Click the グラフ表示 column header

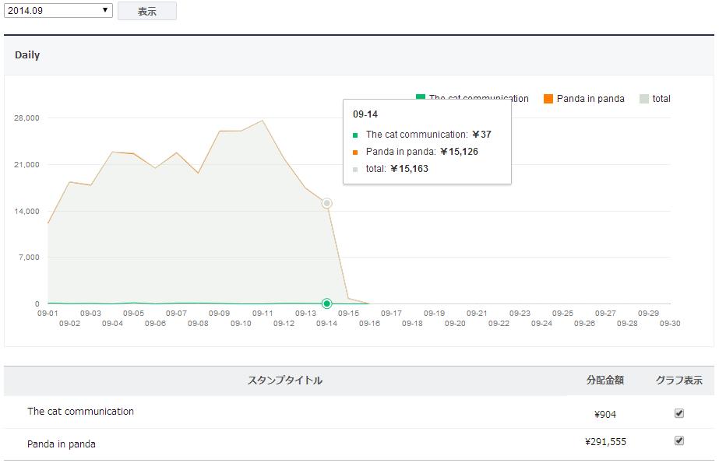coord(678,381)
